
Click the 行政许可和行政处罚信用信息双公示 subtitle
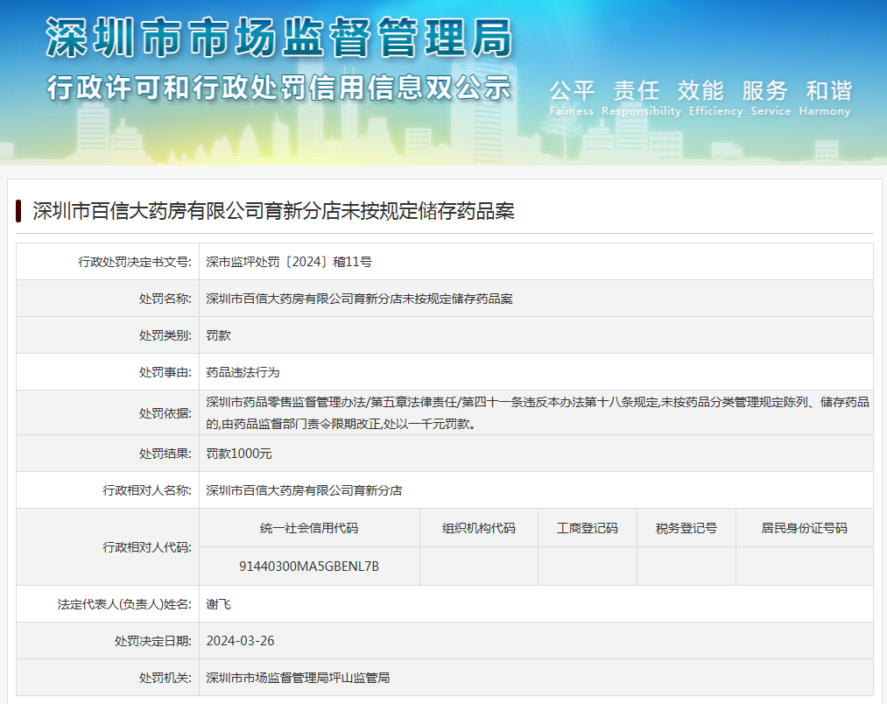tap(278, 88)
